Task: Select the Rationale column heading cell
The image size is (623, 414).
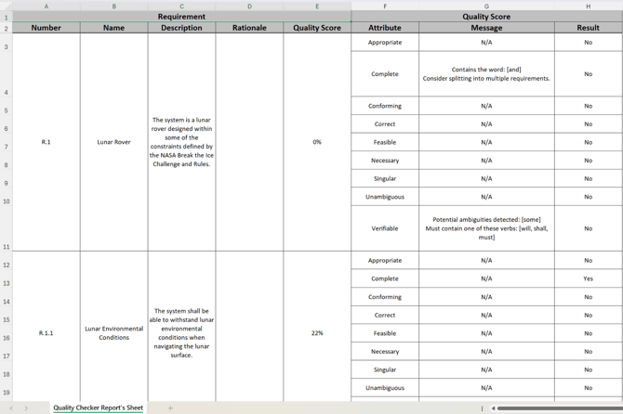Action: (249, 28)
